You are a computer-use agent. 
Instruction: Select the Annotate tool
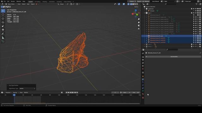pyautogui.click(x=3, y=34)
